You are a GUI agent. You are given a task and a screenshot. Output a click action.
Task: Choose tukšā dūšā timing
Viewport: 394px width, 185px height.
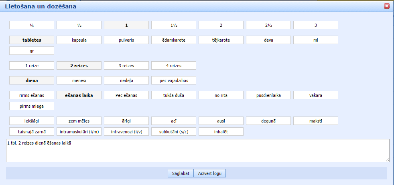174,95
